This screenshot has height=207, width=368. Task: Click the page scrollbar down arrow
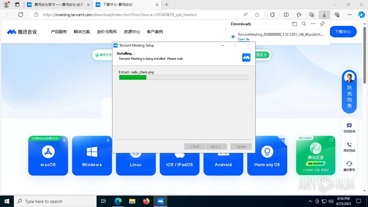(x=365, y=191)
